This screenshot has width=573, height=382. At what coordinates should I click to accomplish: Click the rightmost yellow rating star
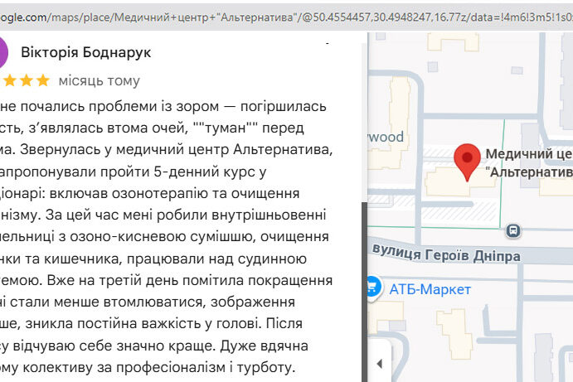[42, 81]
